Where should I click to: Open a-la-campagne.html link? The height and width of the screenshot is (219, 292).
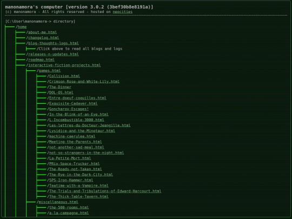pos(69,213)
